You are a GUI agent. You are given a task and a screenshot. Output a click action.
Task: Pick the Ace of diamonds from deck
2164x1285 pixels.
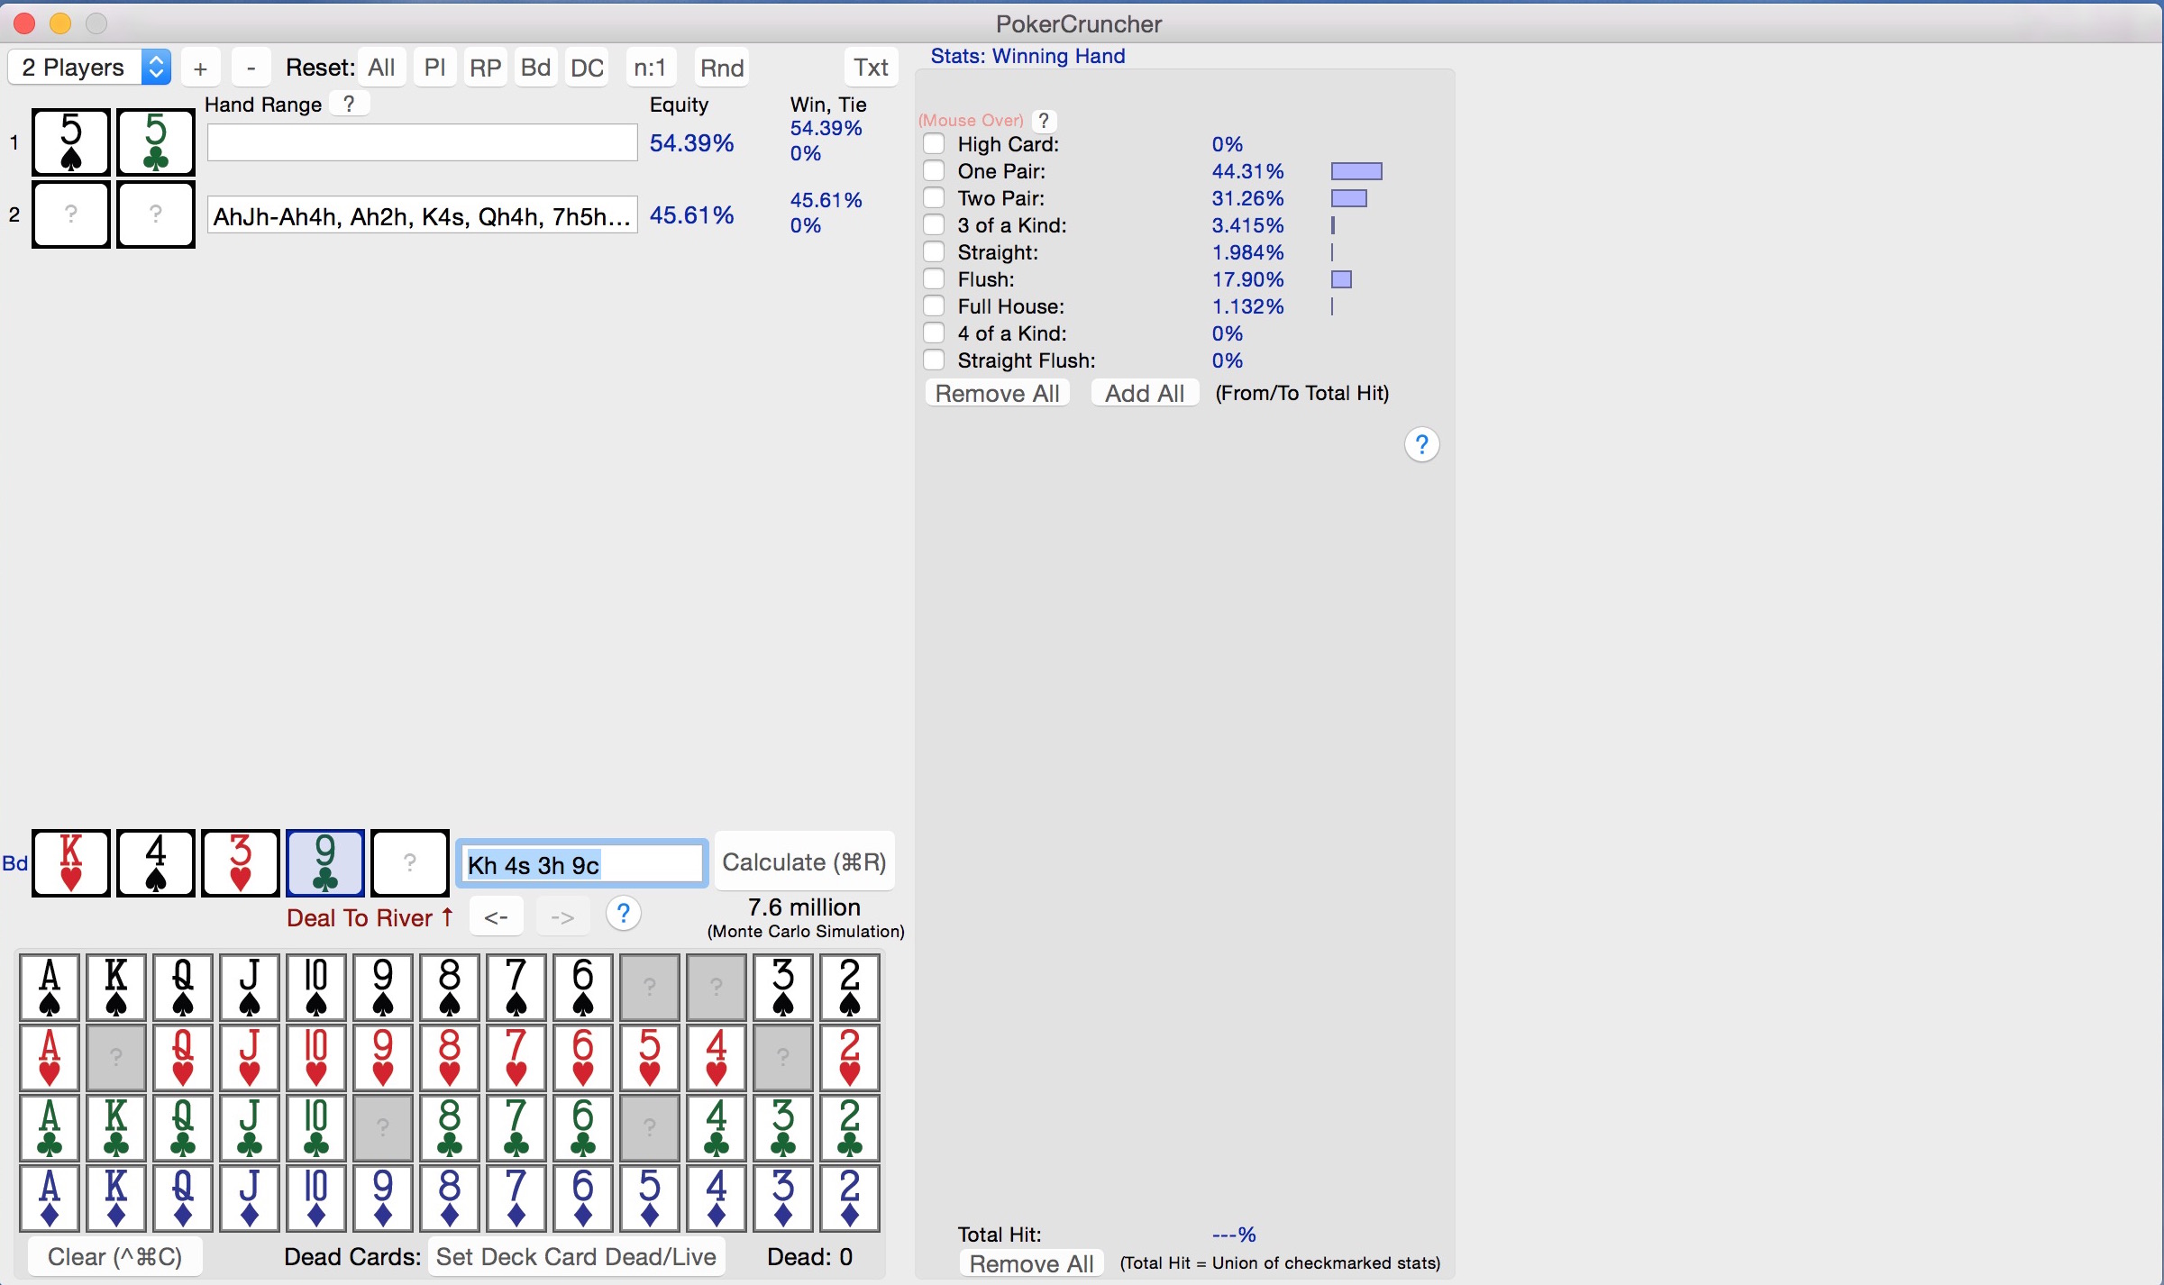click(50, 1198)
